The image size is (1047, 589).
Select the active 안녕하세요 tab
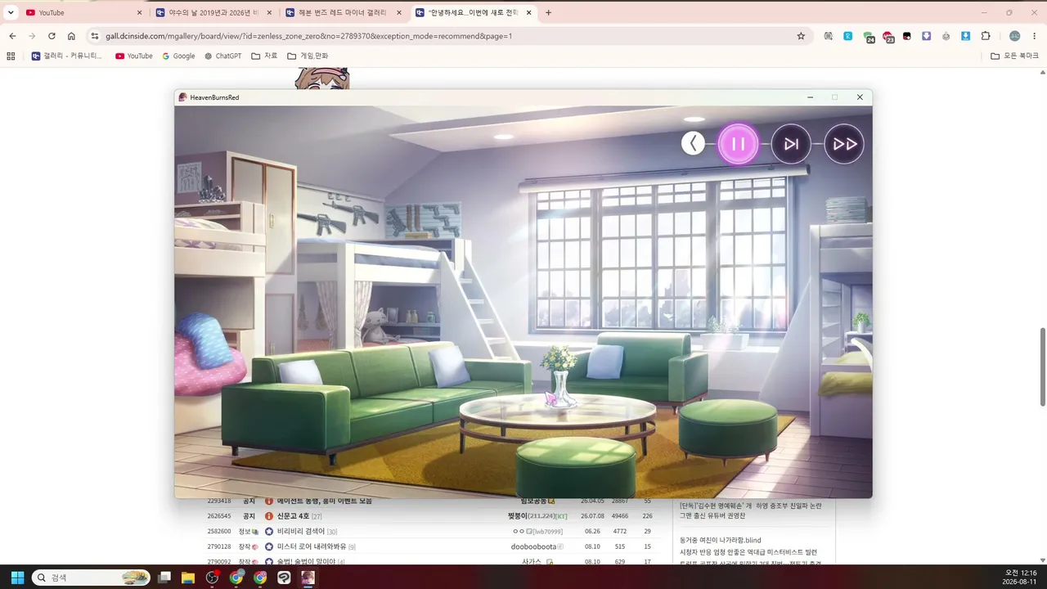pyautogui.click(x=473, y=12)
